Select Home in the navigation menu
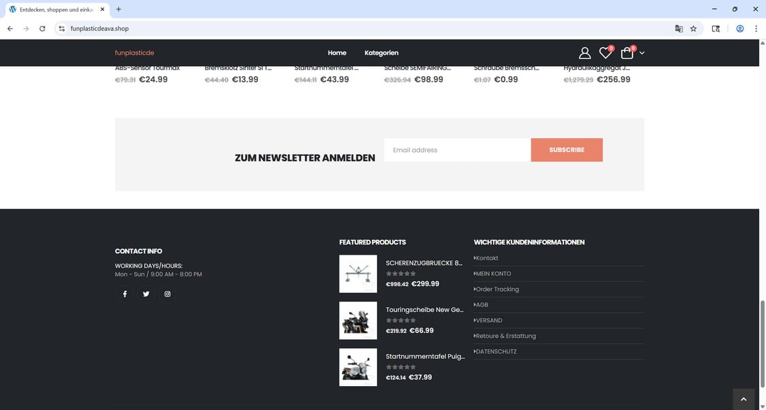Viewport: 766px width, 410px height. [x=336, y=52]
